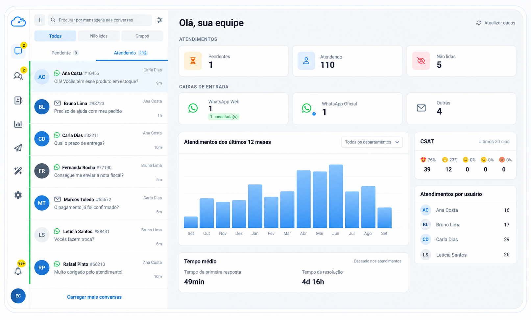
Task: Click Carregar mais conversas link
Action: tap(94, 297)
